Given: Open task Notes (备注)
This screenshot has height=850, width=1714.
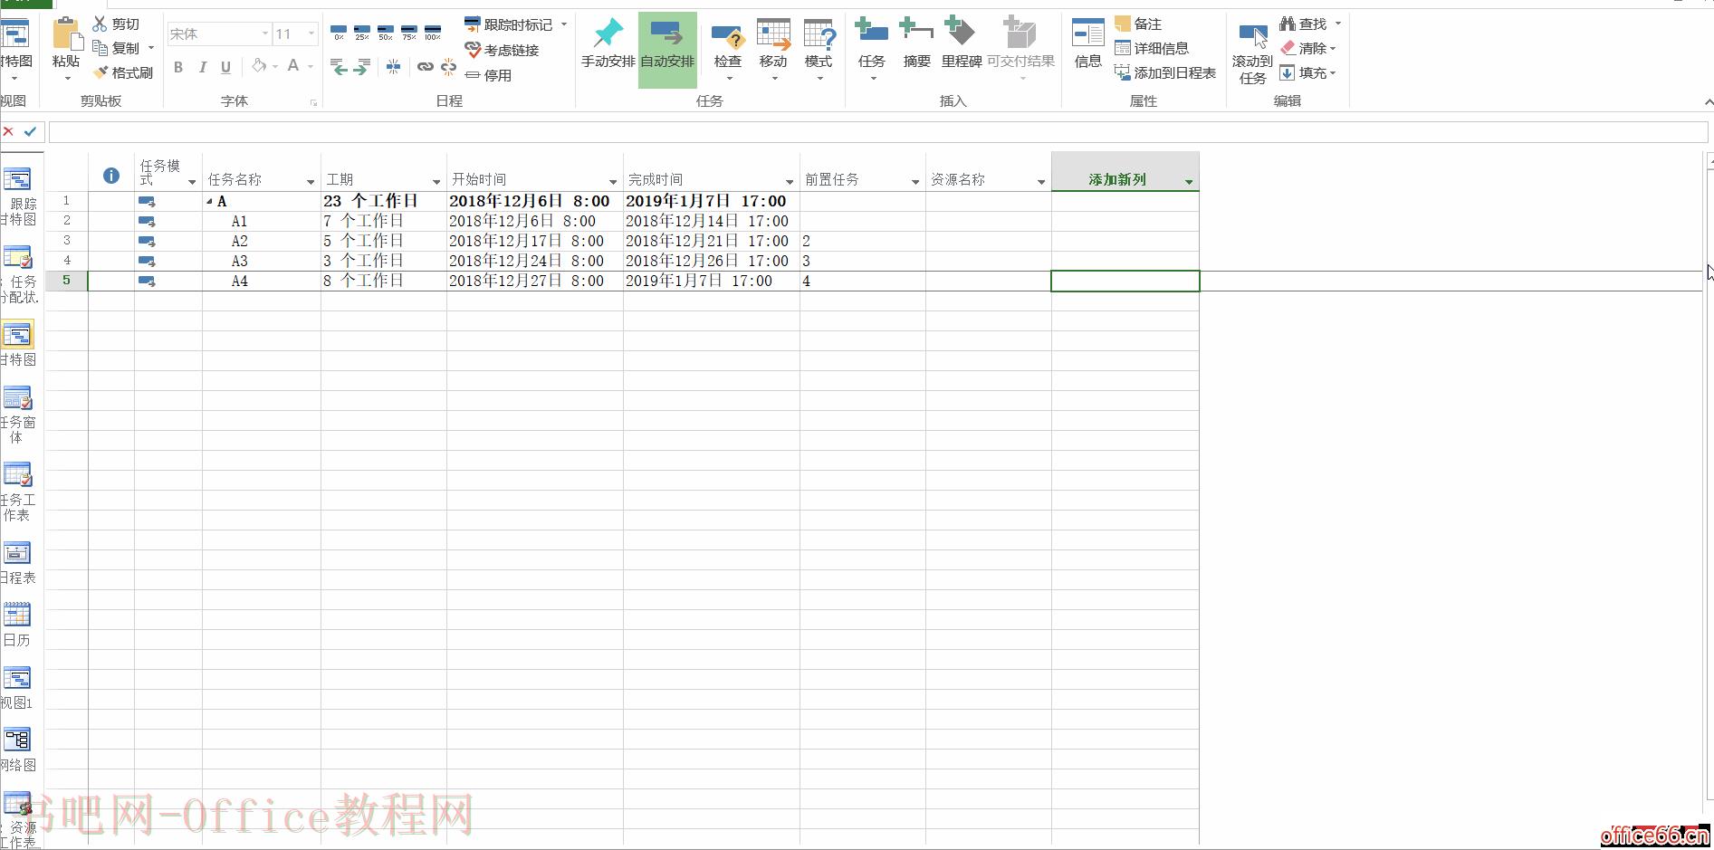Looking at the screenshot, I should click(1139, 24).
